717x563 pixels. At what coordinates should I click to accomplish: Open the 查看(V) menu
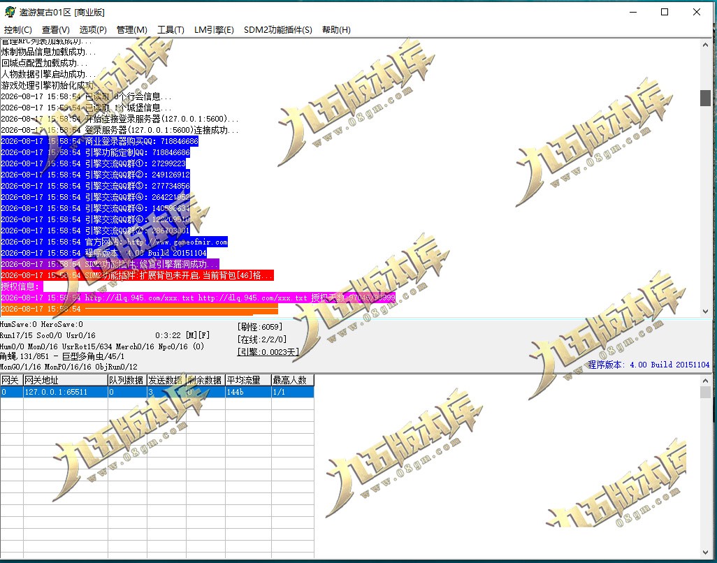(x=56, y=30)
